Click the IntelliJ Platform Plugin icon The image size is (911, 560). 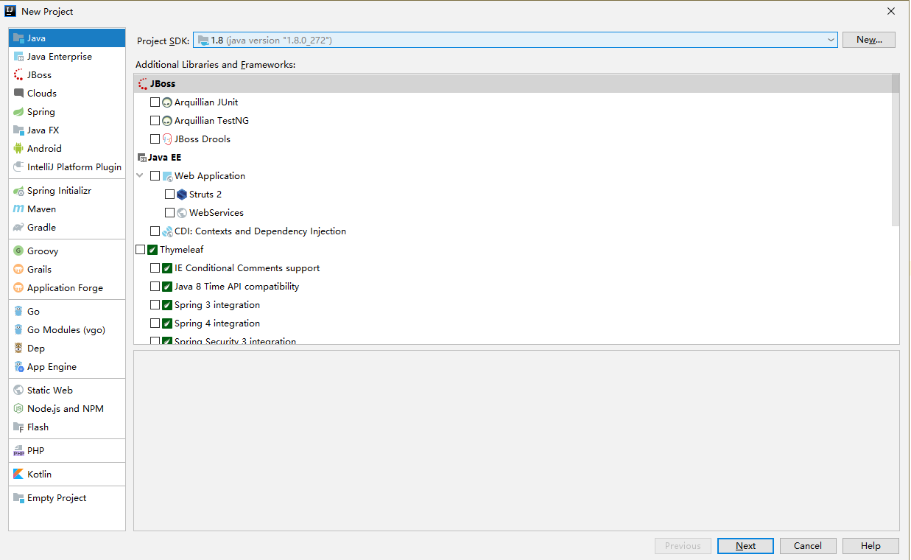point(18,167)
